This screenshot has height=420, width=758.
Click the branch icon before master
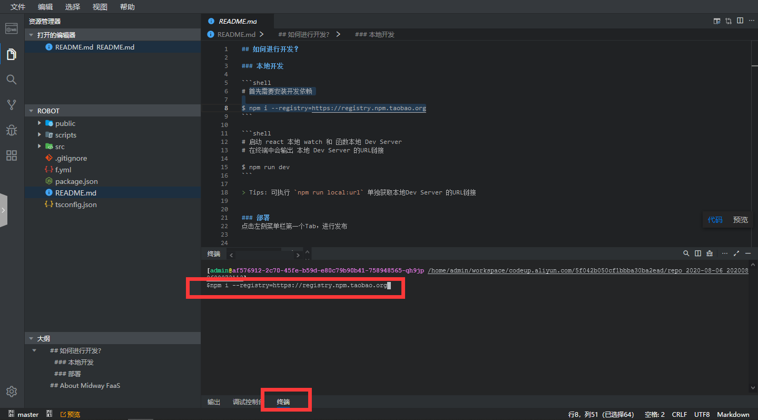(11, 414)
